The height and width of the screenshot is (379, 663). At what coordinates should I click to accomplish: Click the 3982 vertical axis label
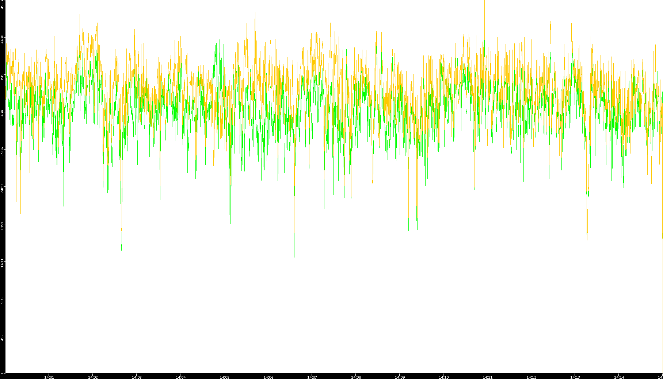(x=2, y=77)
